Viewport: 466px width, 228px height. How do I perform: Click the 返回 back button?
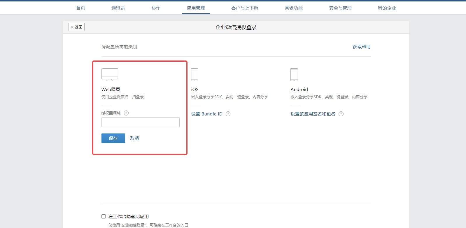pyautogui.click(x=76, y=27)
